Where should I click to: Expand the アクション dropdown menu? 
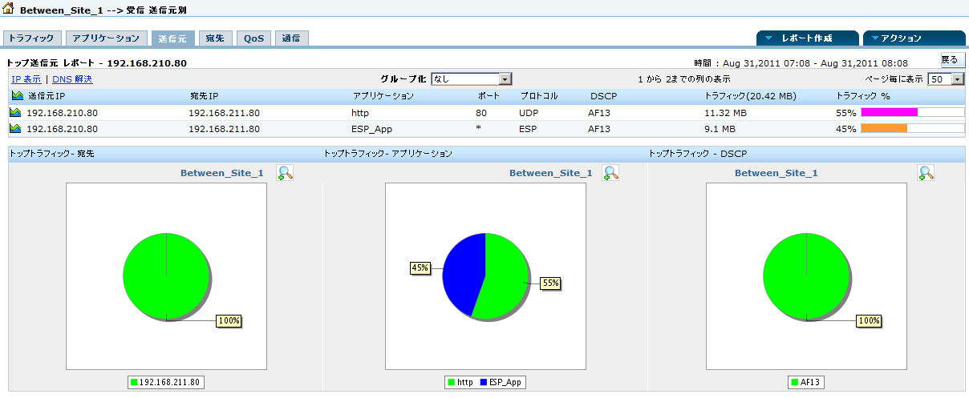click(914, 38)
